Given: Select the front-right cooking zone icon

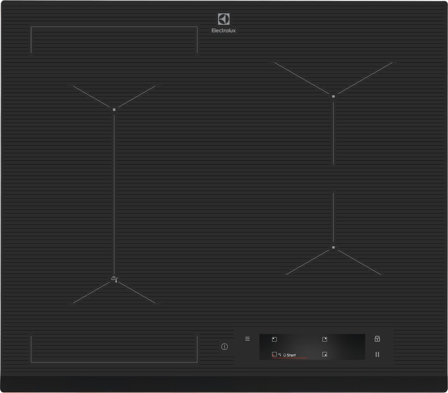Looking at the screenshot, I should [324, 355].
